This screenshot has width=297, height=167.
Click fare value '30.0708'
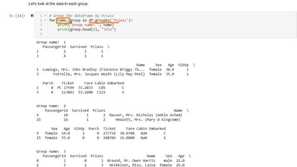click(127, 133)
